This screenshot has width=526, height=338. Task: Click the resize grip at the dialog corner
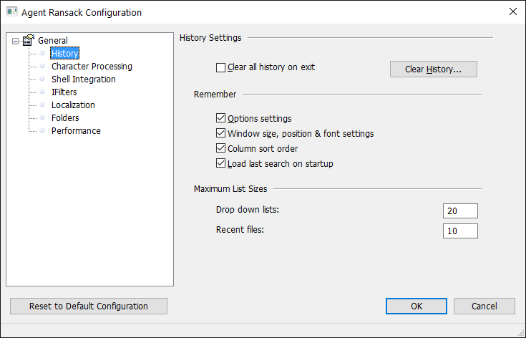coord(520,333)
